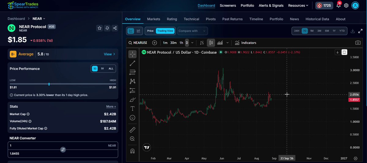Set Price Performance range to 1D
Screen dimensions: 367x163
[x=95, y=69]
